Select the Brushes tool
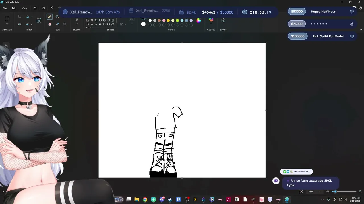 (x=76, y=19)
